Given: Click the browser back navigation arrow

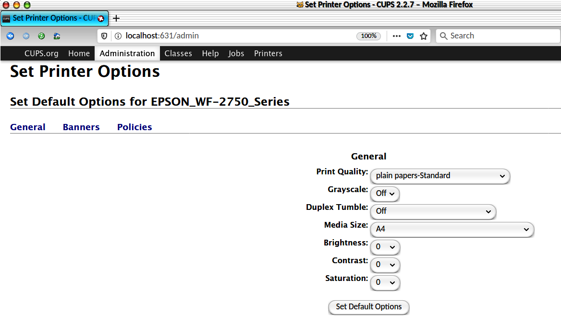Looking at the screenshot, I should [10, 36].
